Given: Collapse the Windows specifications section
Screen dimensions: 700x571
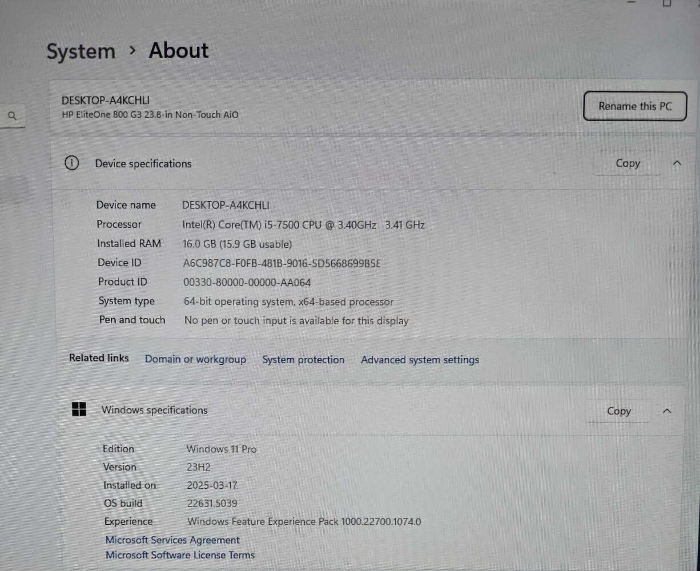Looking at the screenshot, I should click(x=667, y=411).
